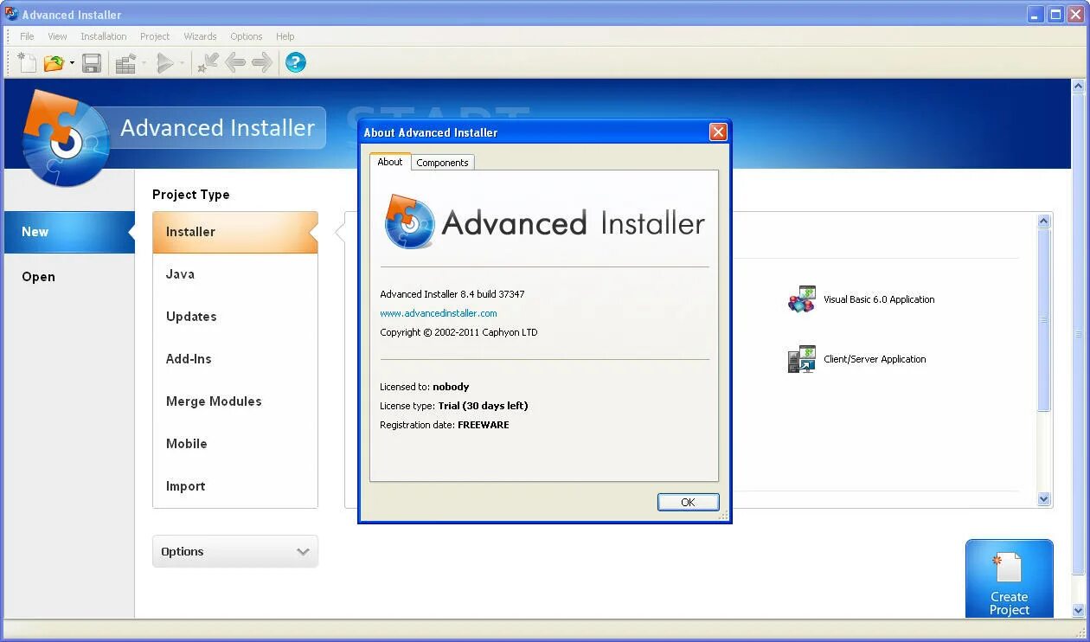Select the Open sidebar section
Viewport: 1090px width, 642px height.
click(x=68, y=277)
